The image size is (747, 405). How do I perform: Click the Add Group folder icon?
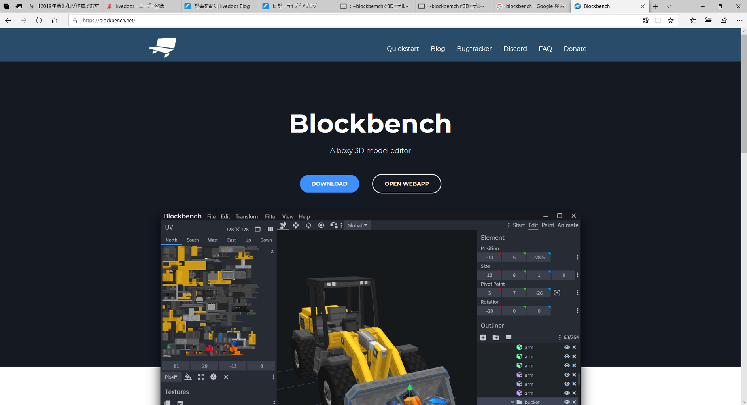click(x=496, y=337)
